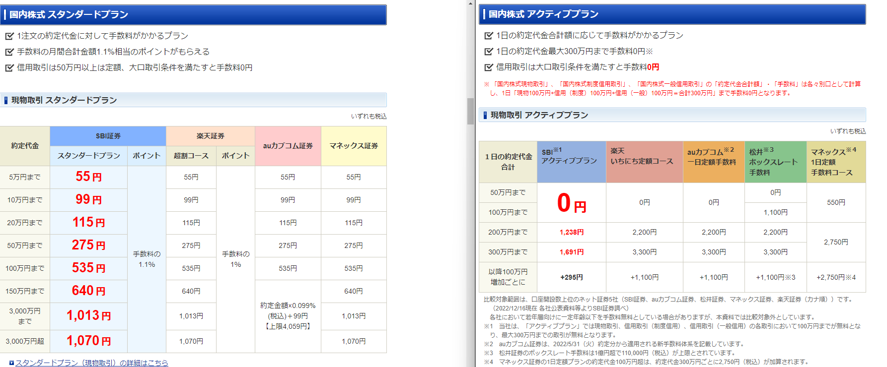The width and height of the screenshot is (887, 367).
Task: Click the vertical scrollbar thumb between the two pages
Action: (x=470, y=111)
